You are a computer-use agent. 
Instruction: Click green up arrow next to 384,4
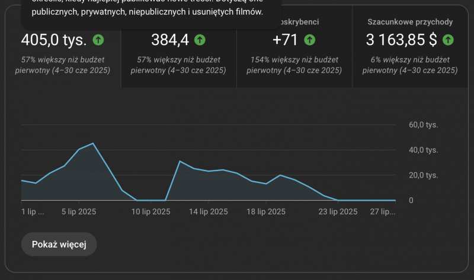point(200,40)
